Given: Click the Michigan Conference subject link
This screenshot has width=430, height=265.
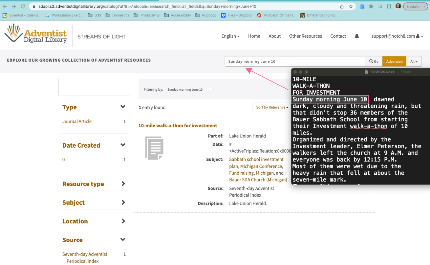Looking at the screenshot, I should [x=261, y=166].
